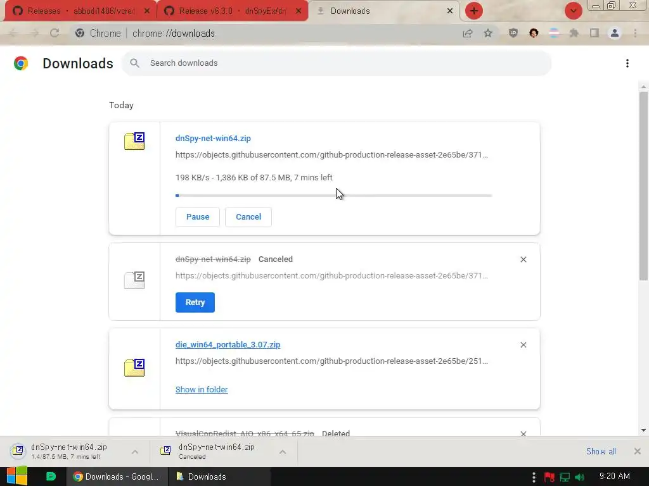Show hidden tray icons dots
649x486 pixels.
click(534, 477)
